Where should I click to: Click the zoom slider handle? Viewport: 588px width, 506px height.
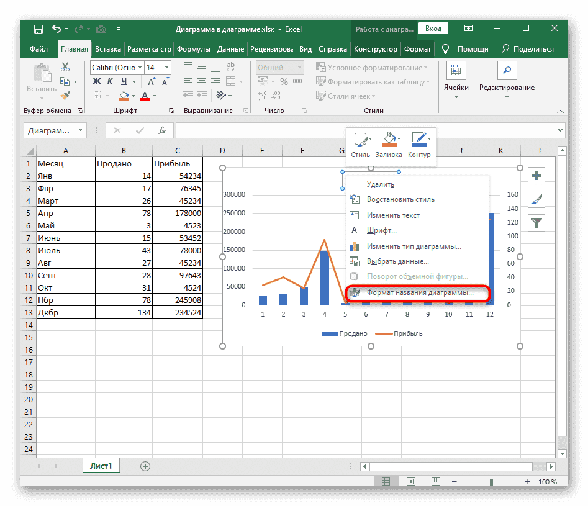point(491,482)
